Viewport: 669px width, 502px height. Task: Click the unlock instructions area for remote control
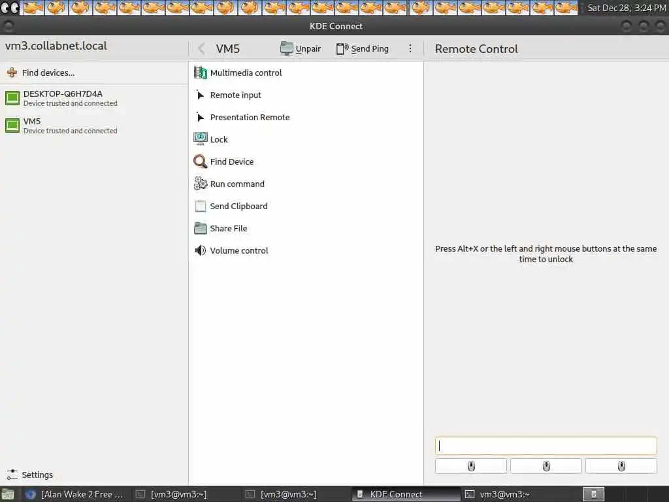click(x=546, y=254)
